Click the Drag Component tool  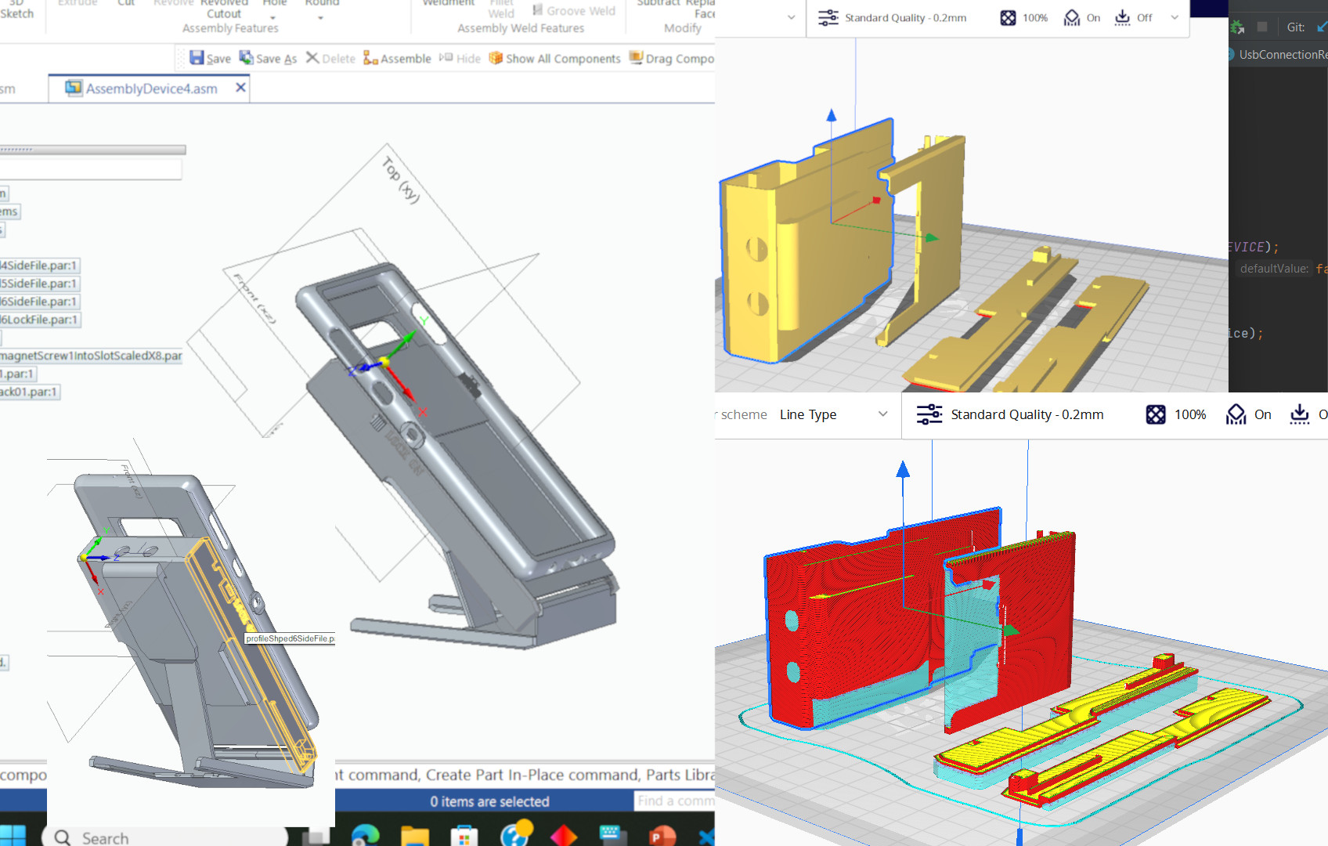click(x=672, y=59)
